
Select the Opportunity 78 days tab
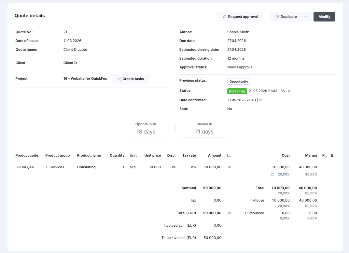pos(146,129)
